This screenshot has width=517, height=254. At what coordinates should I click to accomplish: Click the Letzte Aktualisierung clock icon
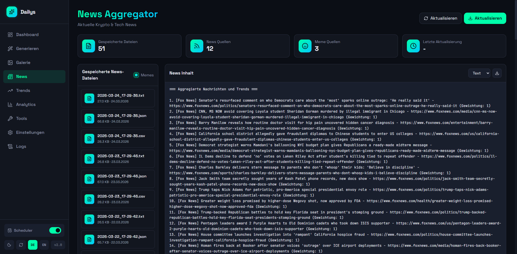pos(413,46)
